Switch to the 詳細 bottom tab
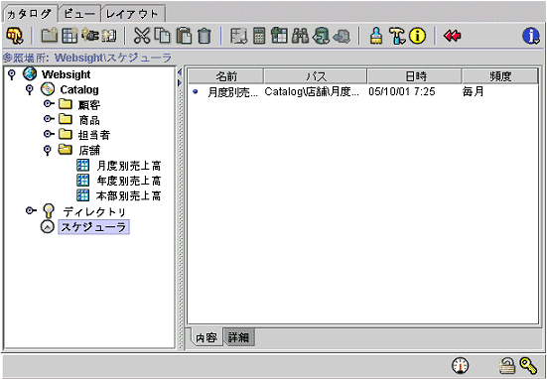This screenshot has height=379, width=547. coord(239,337)
